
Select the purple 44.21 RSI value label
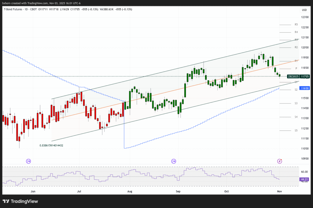coord(304,179)
